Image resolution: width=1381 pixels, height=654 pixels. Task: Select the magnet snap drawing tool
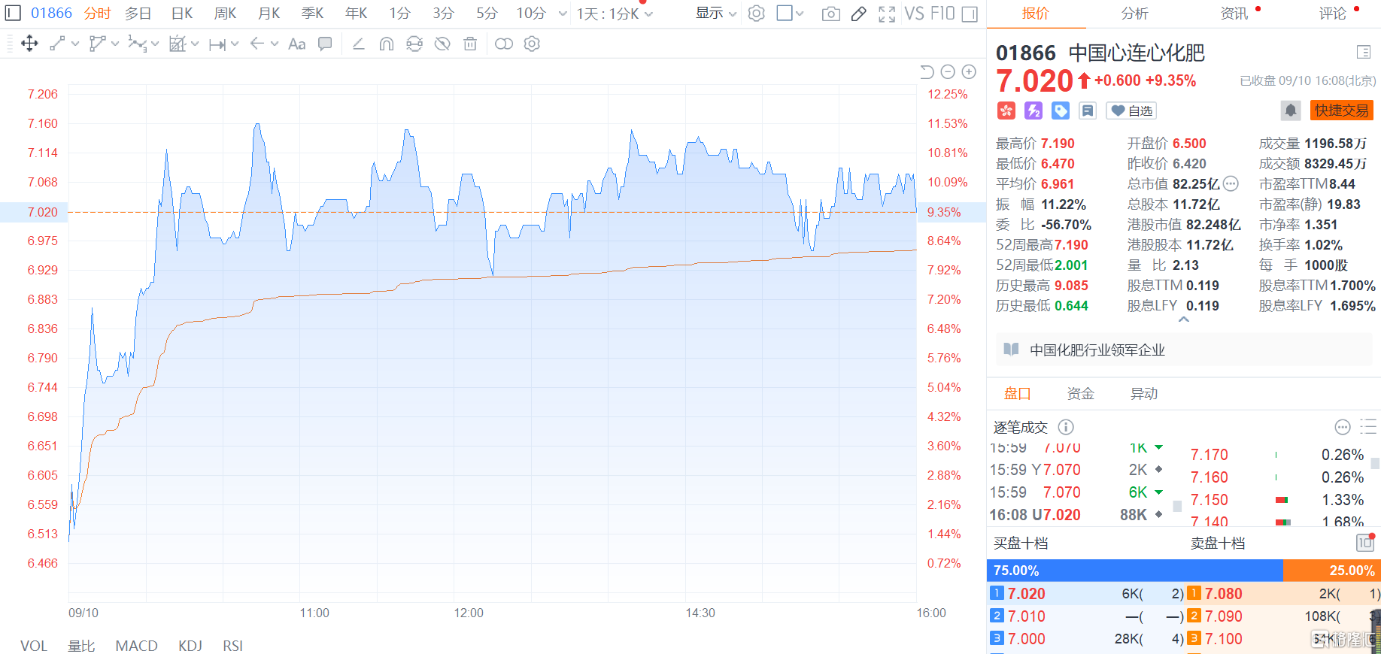[x=386, y=44]
